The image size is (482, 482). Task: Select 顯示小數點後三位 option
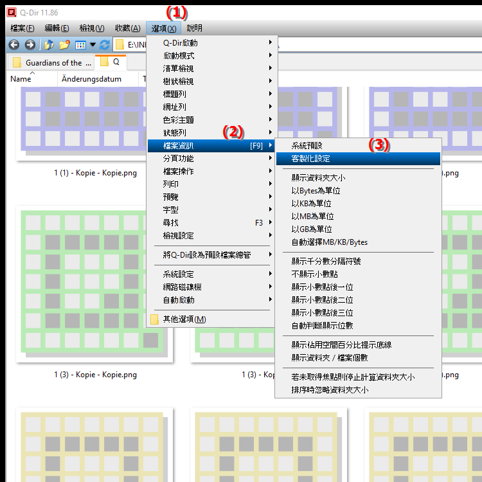[358, 313]
